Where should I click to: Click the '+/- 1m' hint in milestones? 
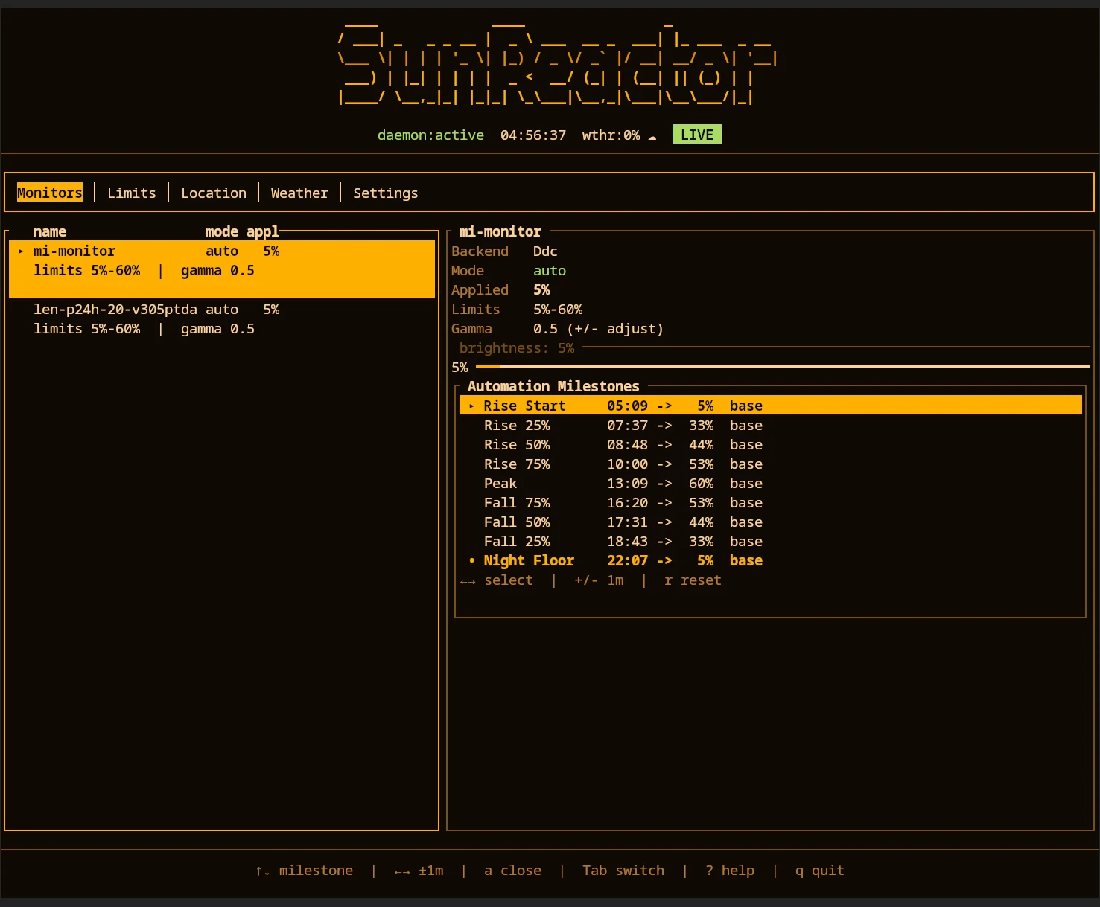coord(599,580)
